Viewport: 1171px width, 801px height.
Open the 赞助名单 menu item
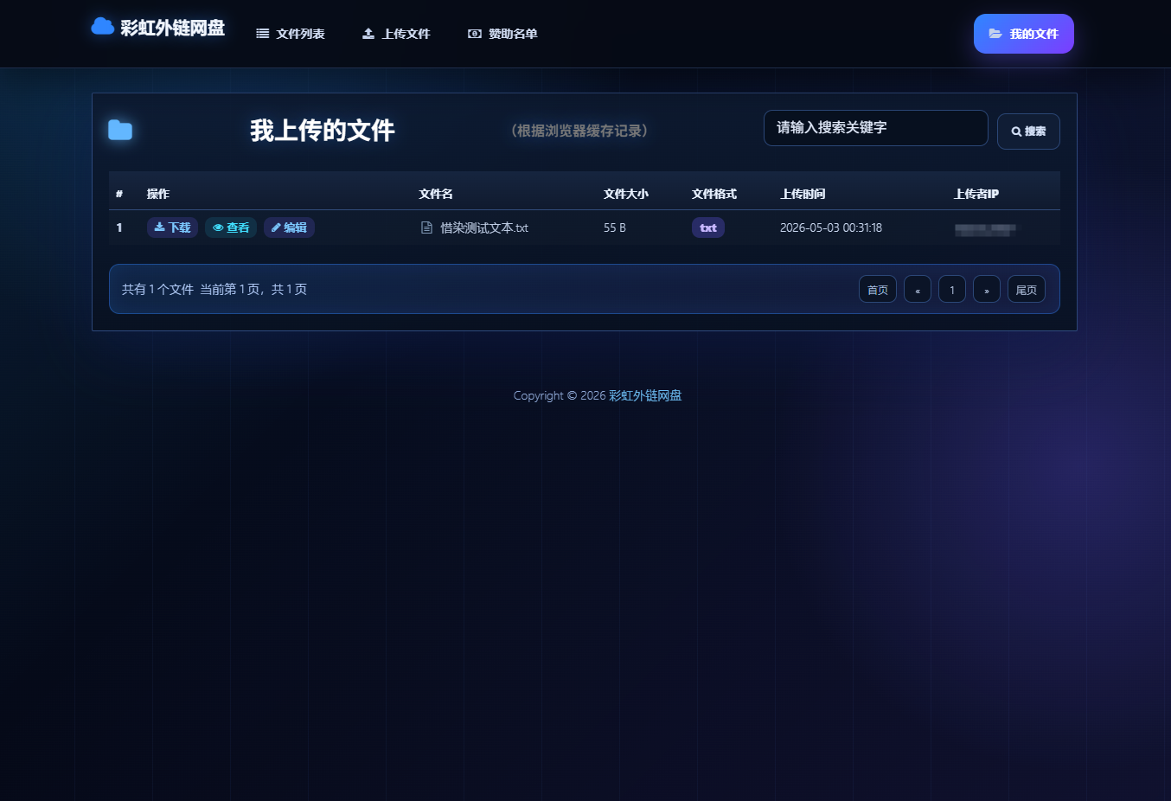[x=502, y=34]
